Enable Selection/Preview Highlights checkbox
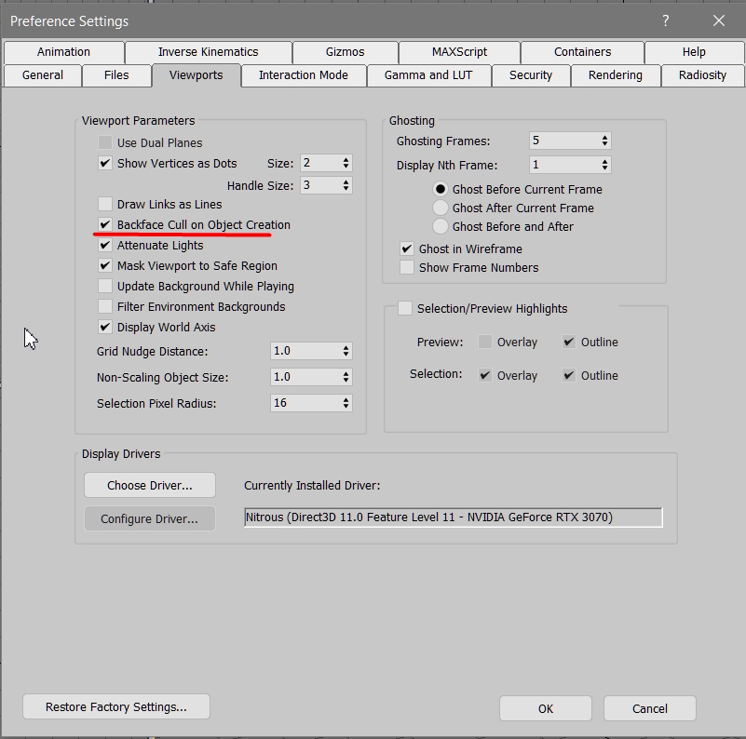 [x=405, y=308]
